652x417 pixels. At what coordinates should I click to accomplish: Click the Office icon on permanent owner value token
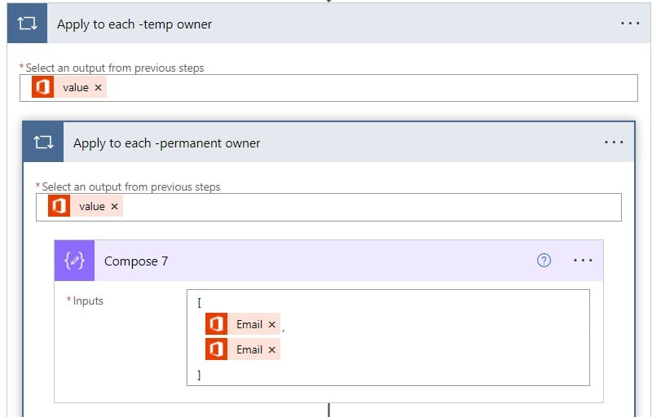(59, 206)
